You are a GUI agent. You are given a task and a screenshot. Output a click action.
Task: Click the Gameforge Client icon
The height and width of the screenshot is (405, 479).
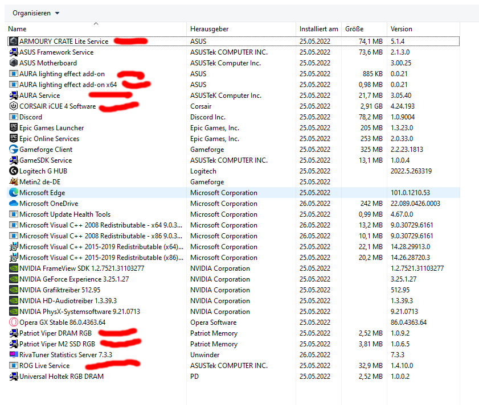(14, 149)
